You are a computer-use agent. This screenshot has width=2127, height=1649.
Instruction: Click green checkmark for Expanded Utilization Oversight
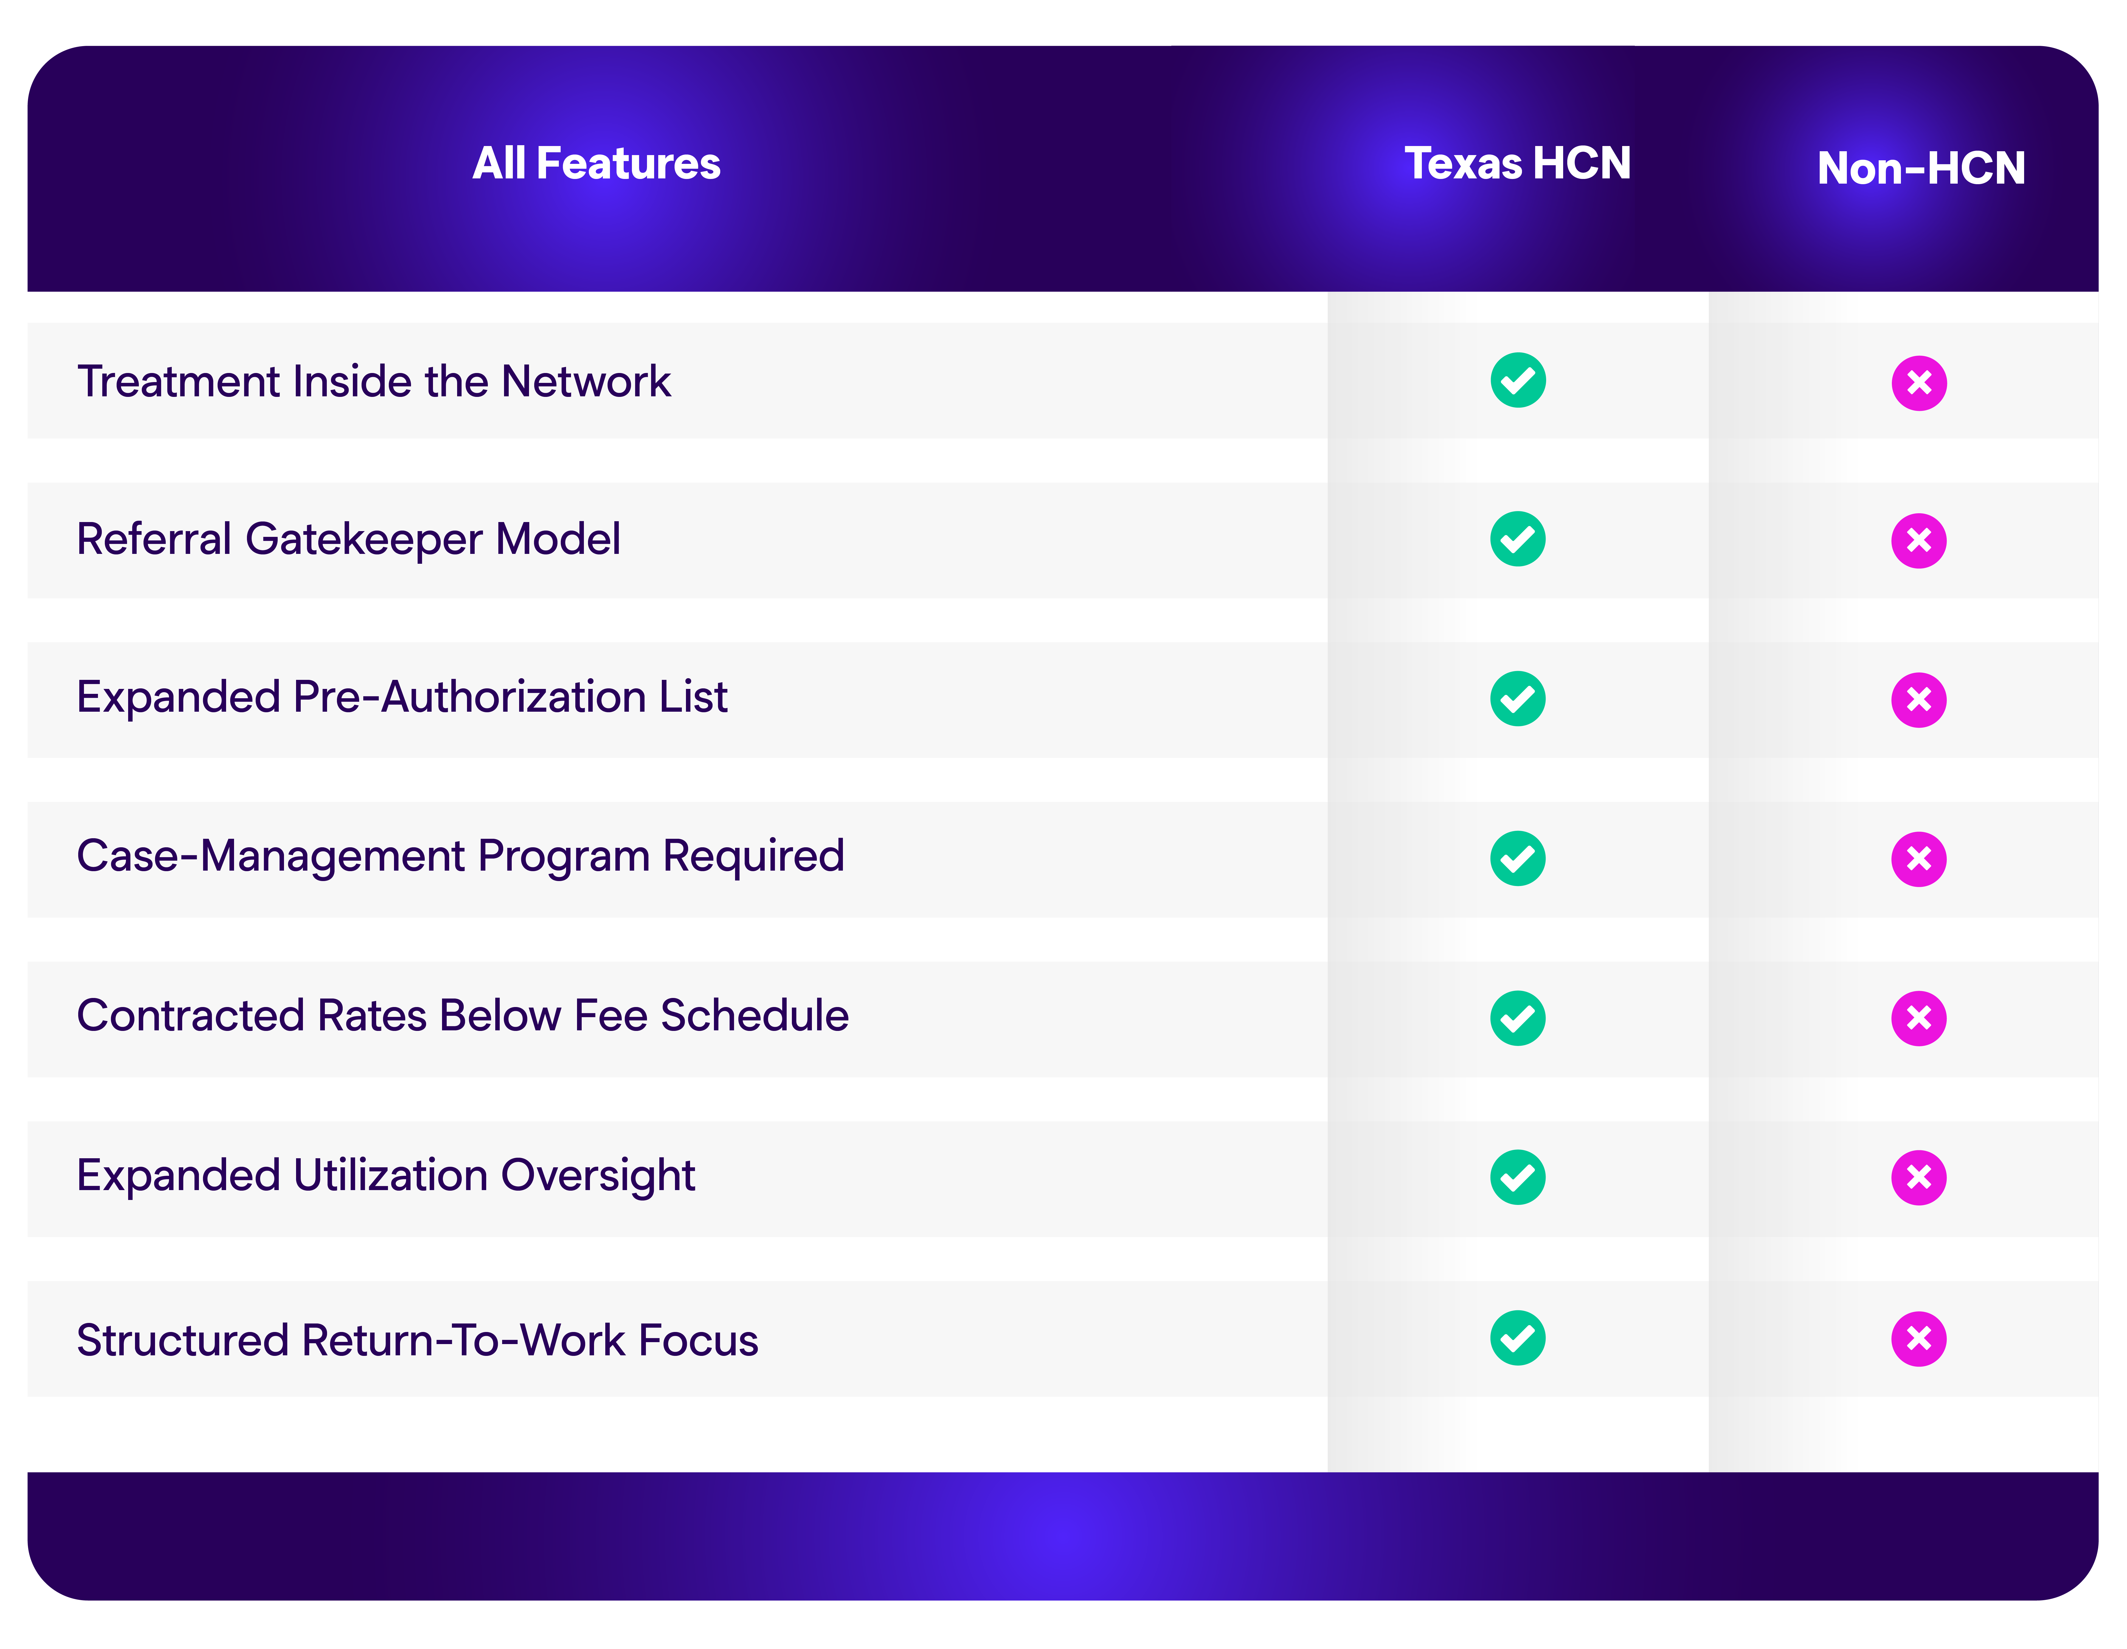pyautogui.click(x=1517, y=1177)
